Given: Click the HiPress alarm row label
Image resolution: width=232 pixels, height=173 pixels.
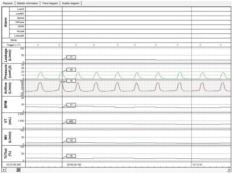Looking at the screenshot, I should 20,22.
